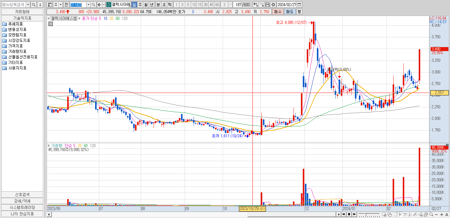Click the window-with-grid icon at bottom
Viewport: 450px width, 218px height.
[384, 215]
